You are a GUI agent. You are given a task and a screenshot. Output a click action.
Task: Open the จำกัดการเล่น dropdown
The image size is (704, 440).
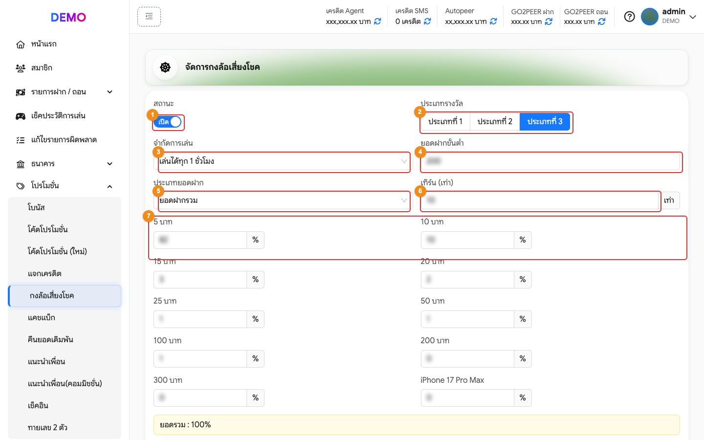(x=283, y=161)
